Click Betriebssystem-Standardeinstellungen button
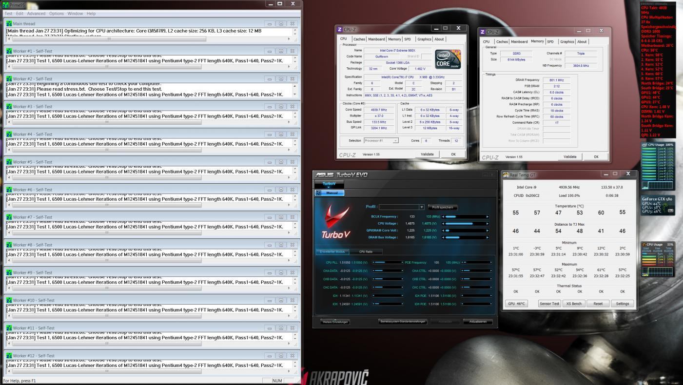The image size is (683, 385). [403, 321]
